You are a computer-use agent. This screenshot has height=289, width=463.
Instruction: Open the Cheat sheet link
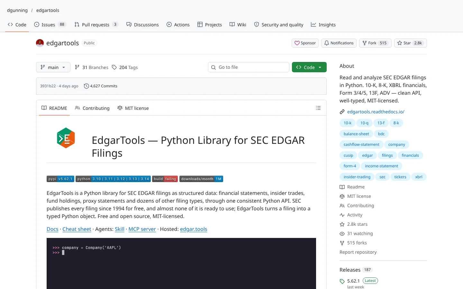click(x=77, y=229)
